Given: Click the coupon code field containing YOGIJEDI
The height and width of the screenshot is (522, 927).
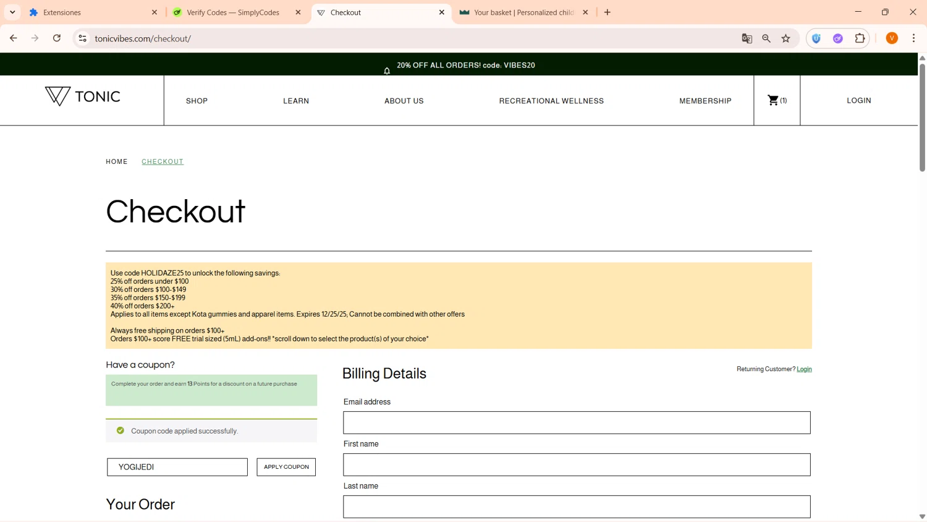Looking at the screenshot, I should (177, 467).
